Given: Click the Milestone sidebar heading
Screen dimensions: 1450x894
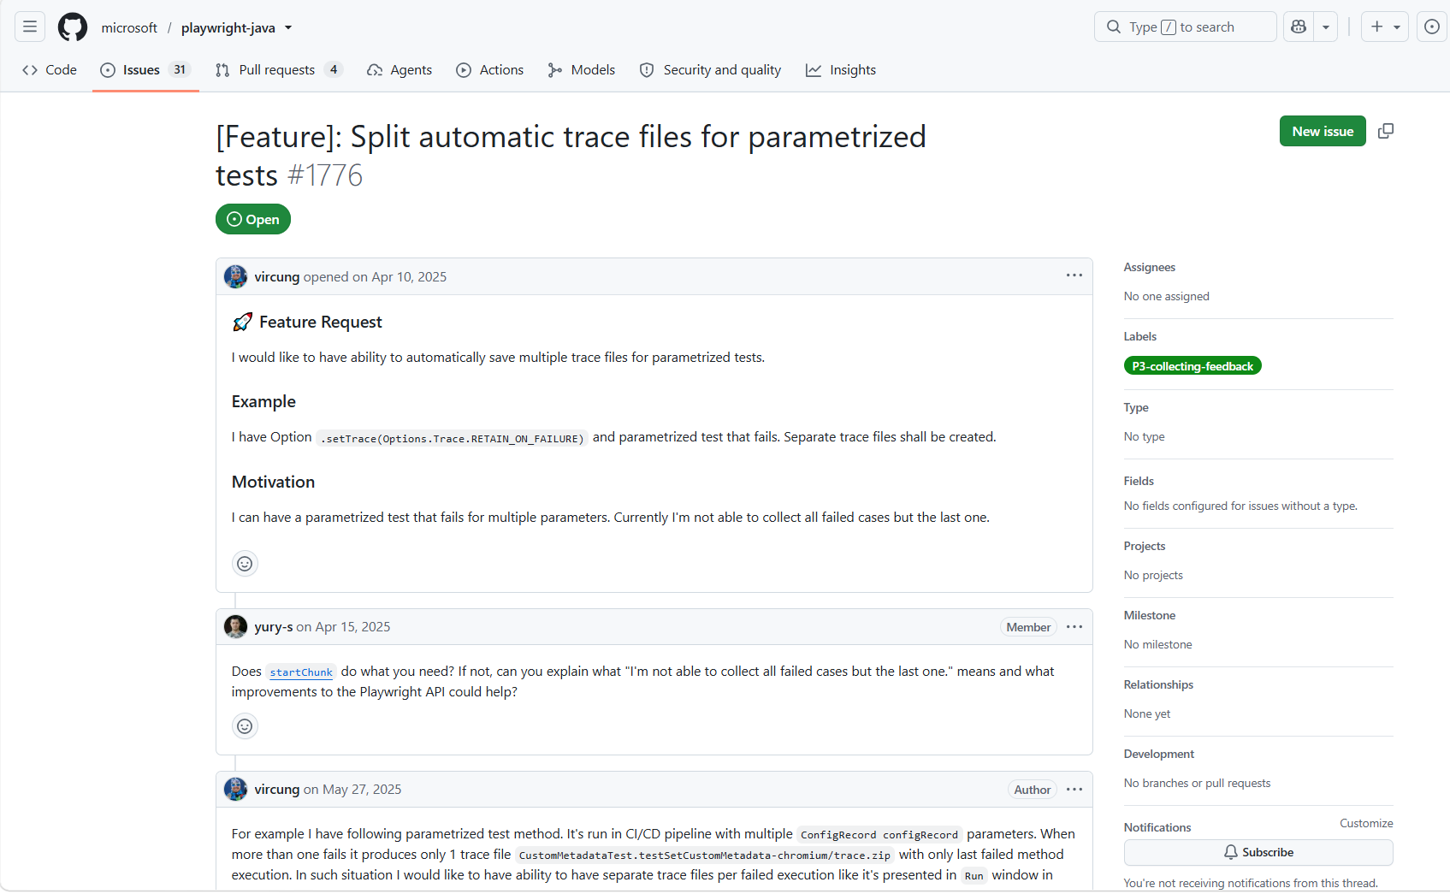Looking at the screenshot, I should click(1150, 615).
